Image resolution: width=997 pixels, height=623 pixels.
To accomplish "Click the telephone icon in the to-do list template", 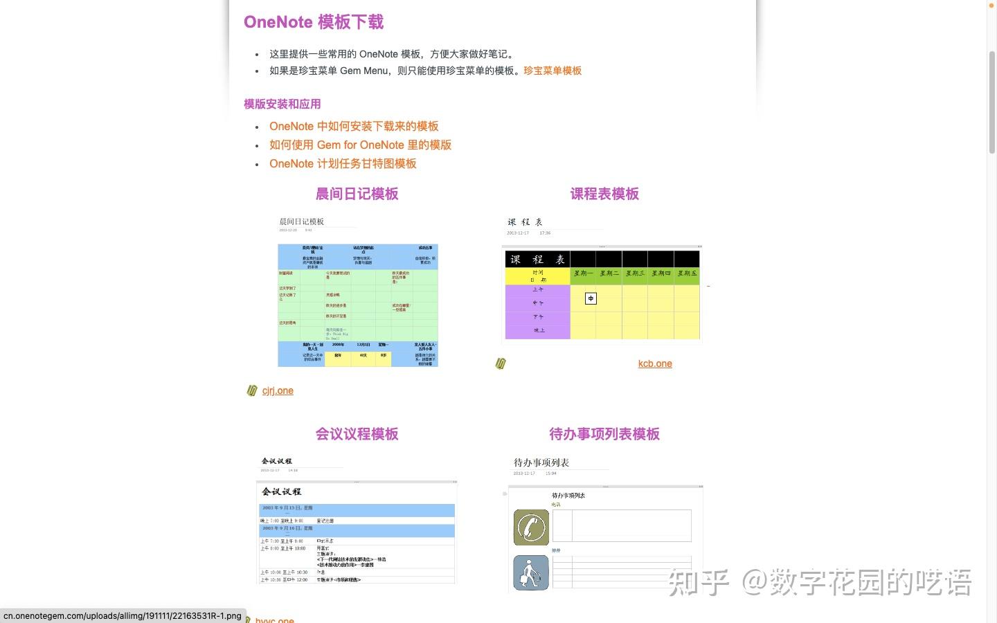I will click(x=530, y=527).
